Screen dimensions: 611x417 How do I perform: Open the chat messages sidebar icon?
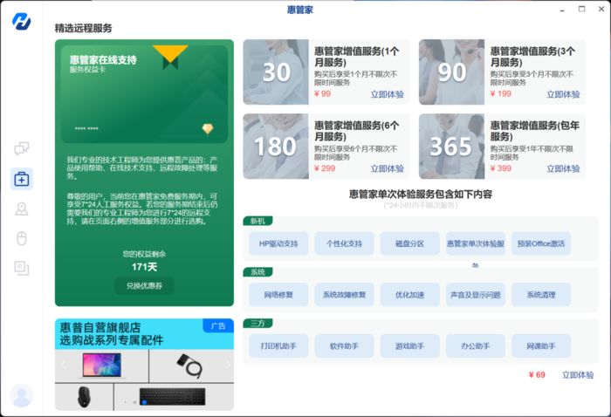(22, 148)
